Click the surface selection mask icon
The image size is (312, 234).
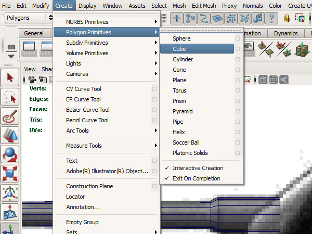click(x=217, y=18)
